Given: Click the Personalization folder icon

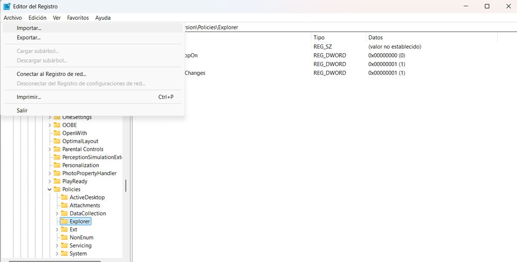Looking at the screenshot, I should click(57, 165).
